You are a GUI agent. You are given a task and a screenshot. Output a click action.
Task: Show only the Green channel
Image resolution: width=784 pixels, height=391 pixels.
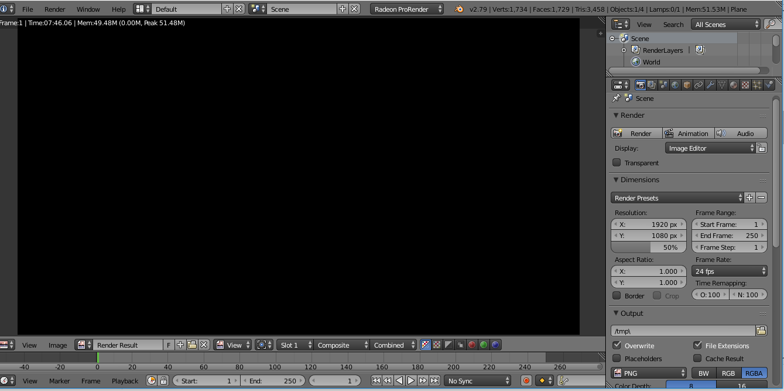[x=484, y=345]
